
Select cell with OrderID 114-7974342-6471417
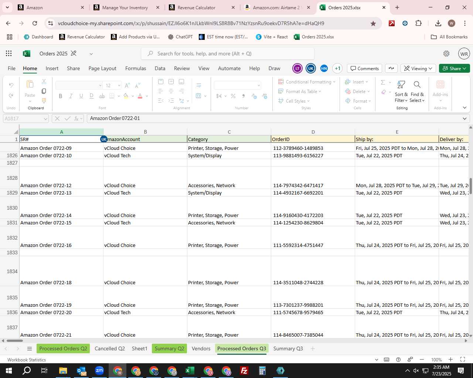click(x=313, y=178)
